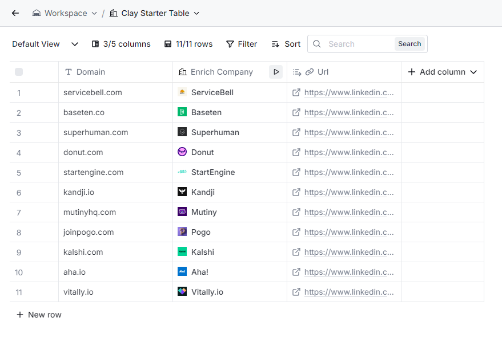Image resolution: width=502 pixels, height=346 pixels.
Task: Go back using the left arrow
Action: [x=15, y=13]
